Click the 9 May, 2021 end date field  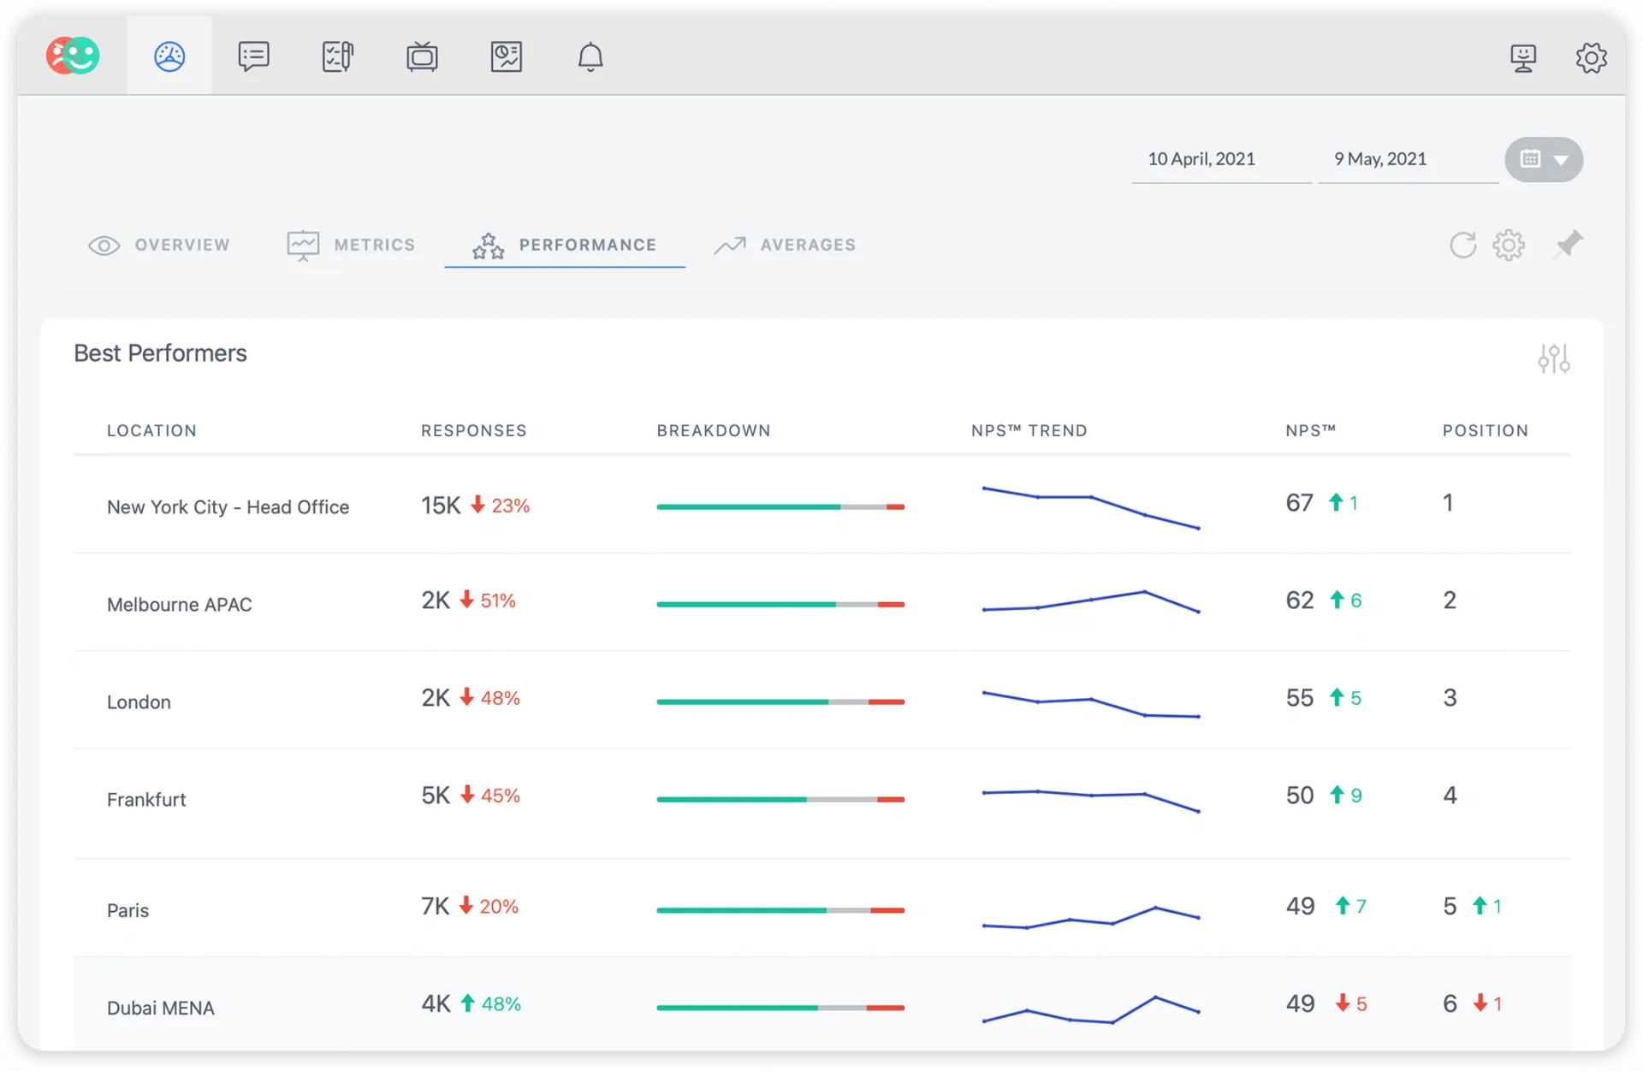tap(1380, 159)
